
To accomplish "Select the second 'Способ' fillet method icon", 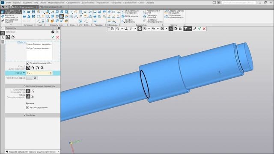I will point(33,68).
